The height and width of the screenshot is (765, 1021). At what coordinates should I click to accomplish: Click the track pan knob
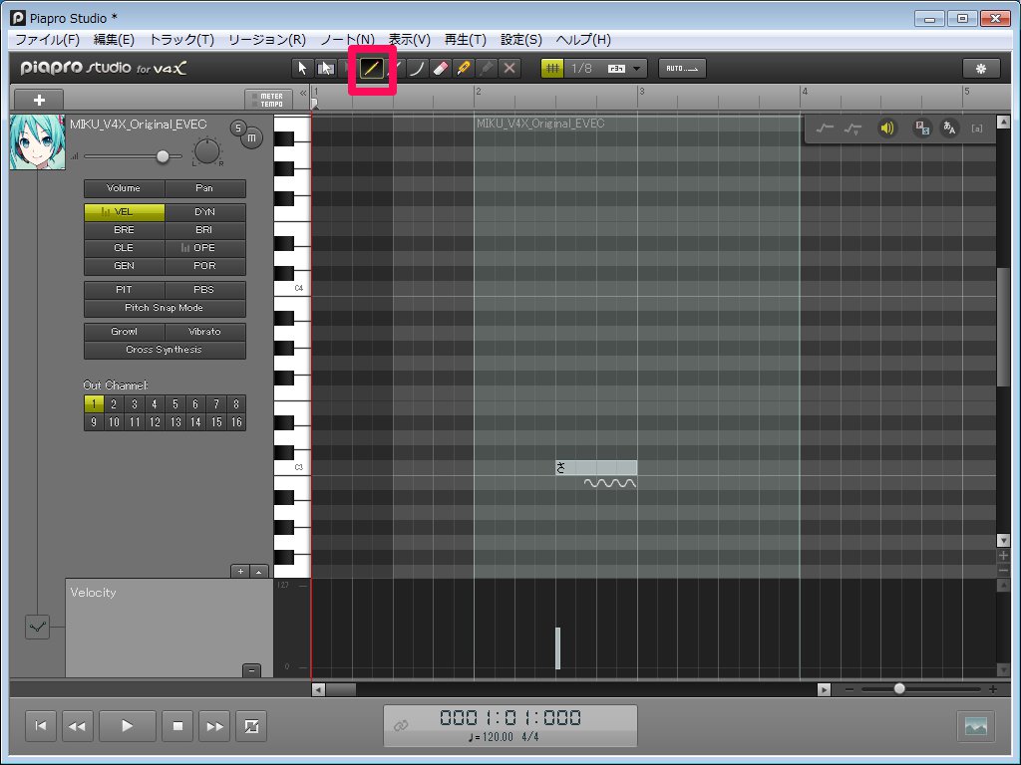[x=207, y=152]
